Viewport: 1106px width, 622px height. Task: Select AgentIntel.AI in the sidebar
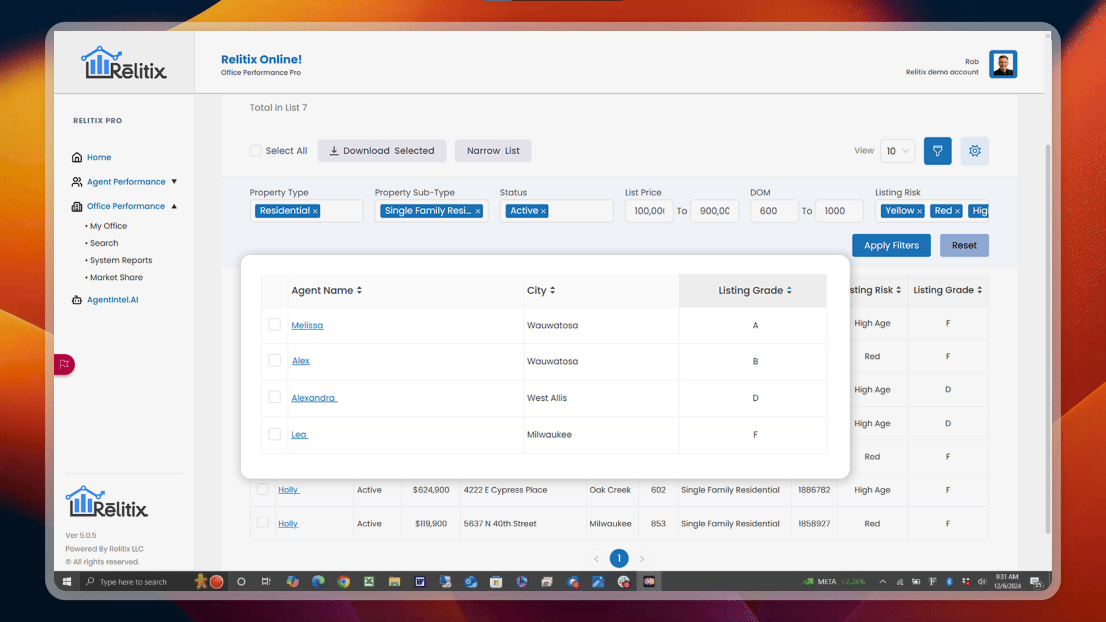[x=111, y=299]
